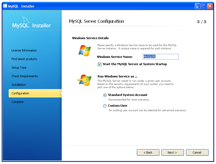Select the highlighted Configuration step

pos(35,93)
